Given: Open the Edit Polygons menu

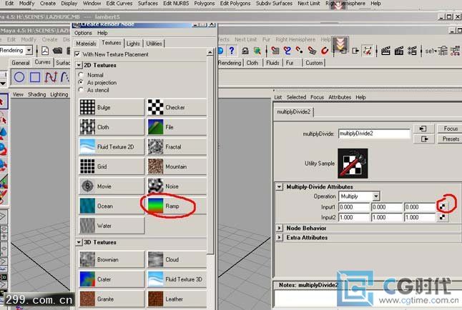Looking at the screenshot, I should [235, 4].
